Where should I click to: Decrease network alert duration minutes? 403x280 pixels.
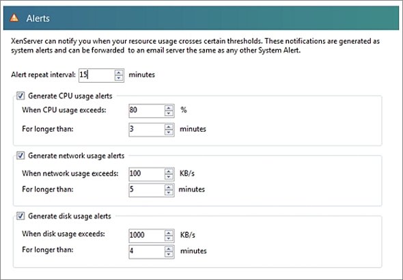pos(169,193)
